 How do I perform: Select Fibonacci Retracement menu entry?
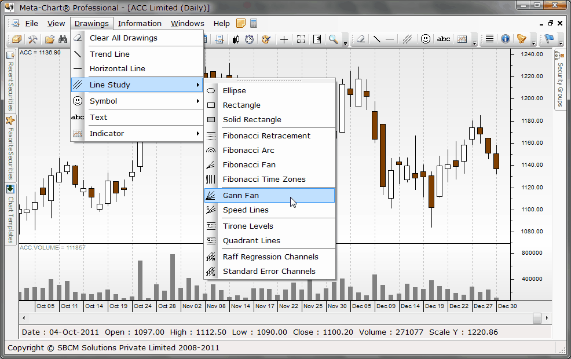[x=270, y=135]
